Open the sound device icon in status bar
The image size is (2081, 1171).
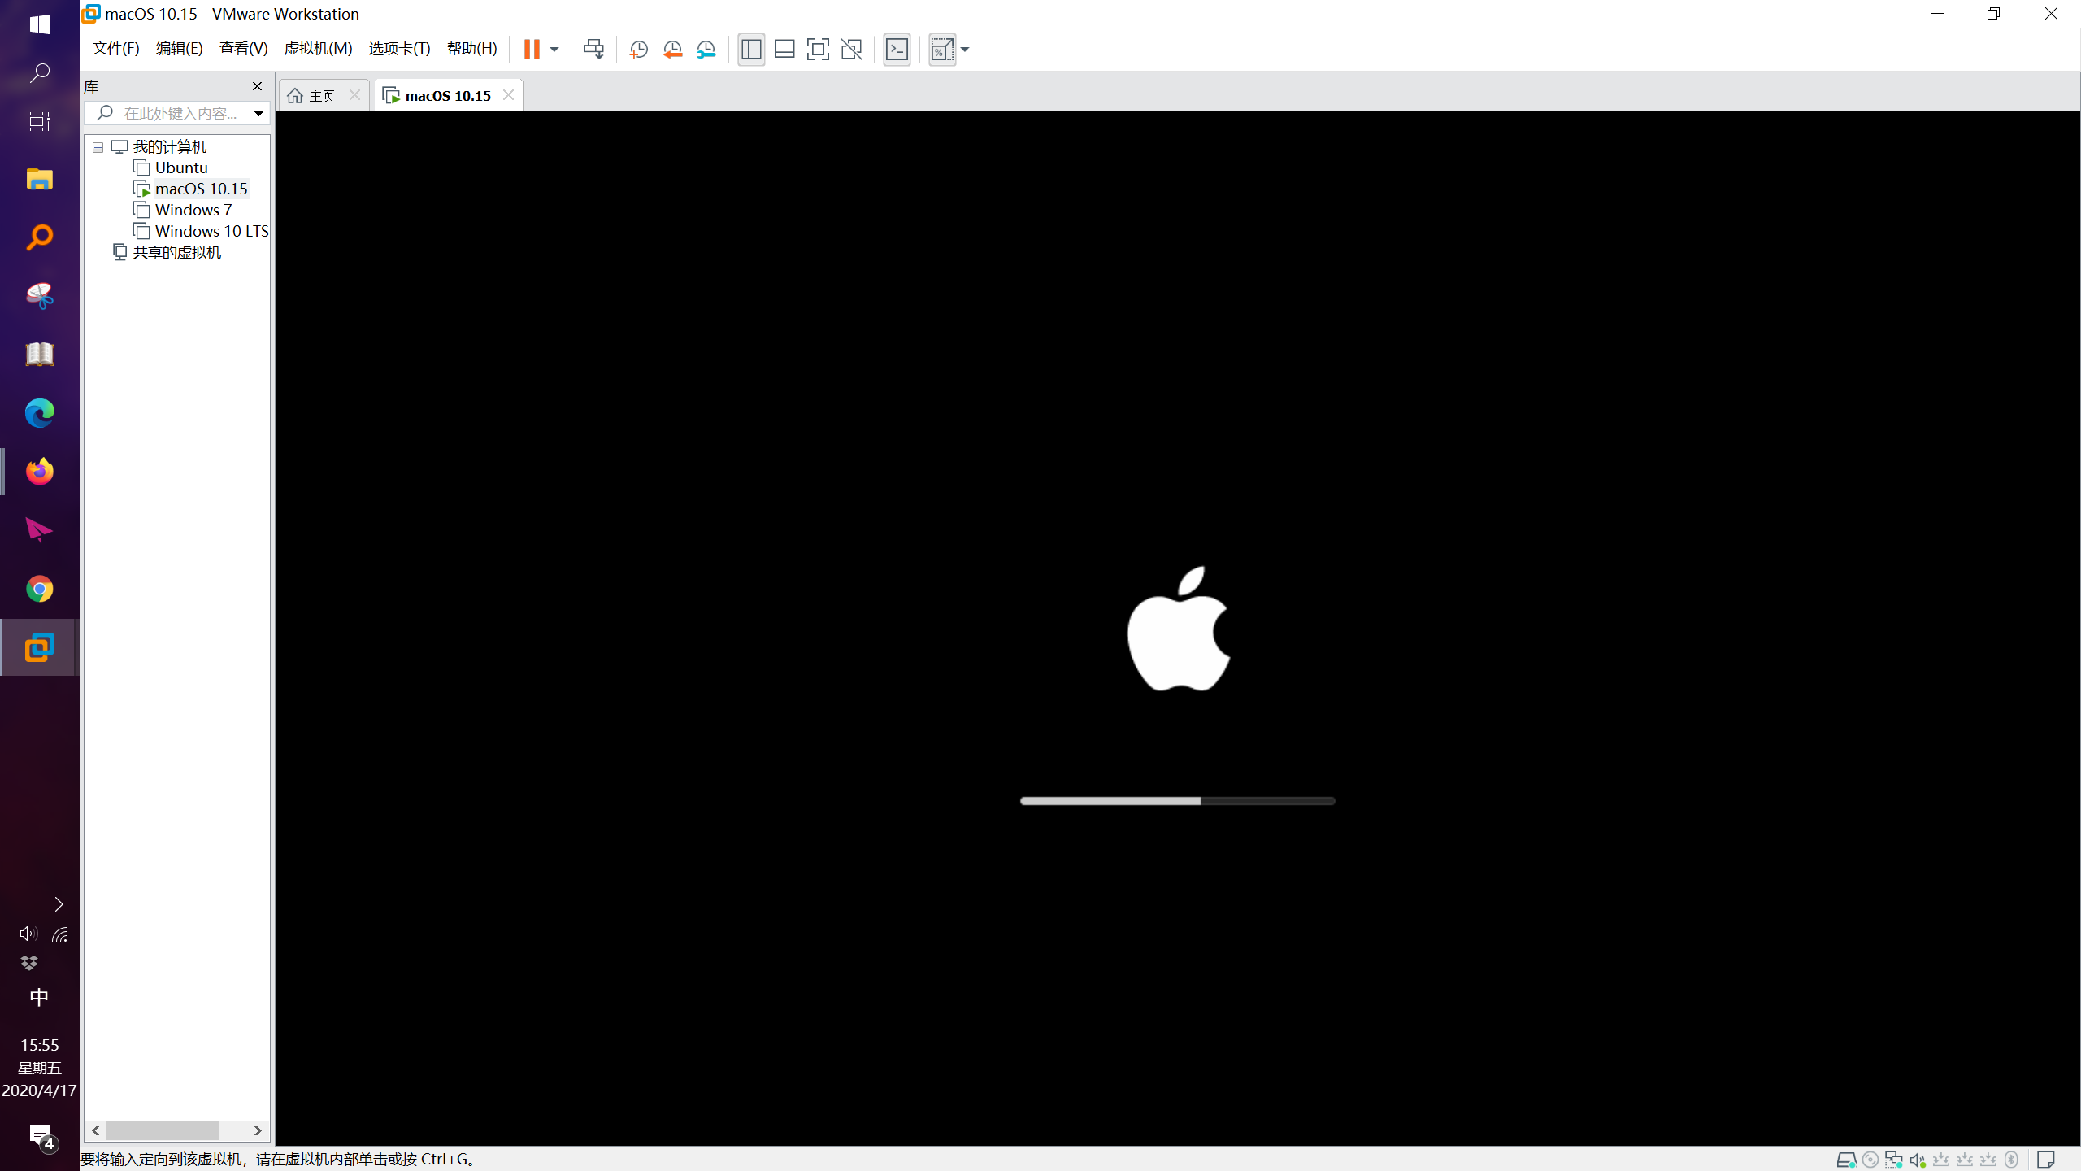pyautogui.click(x=1918, y=1160)
